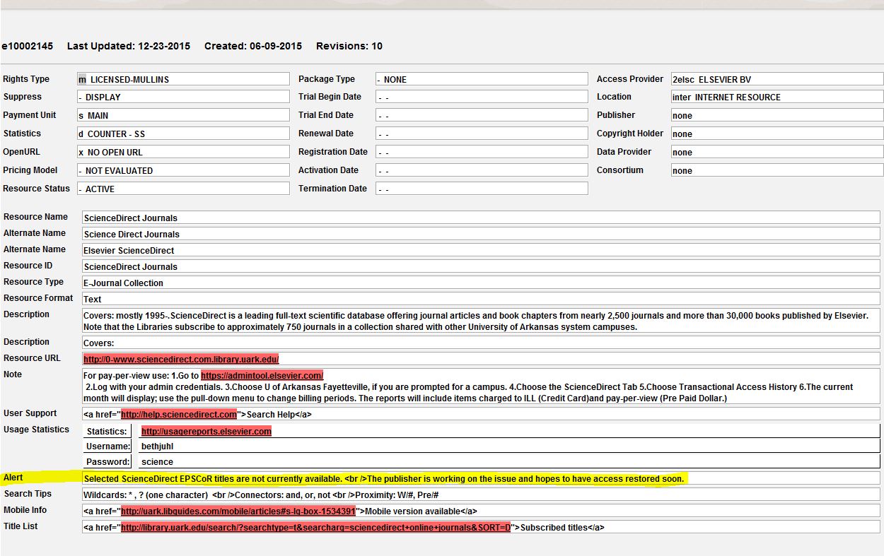Click the record ID e10002145
This screenshot has width=884, height=556.
pos(27,46)
